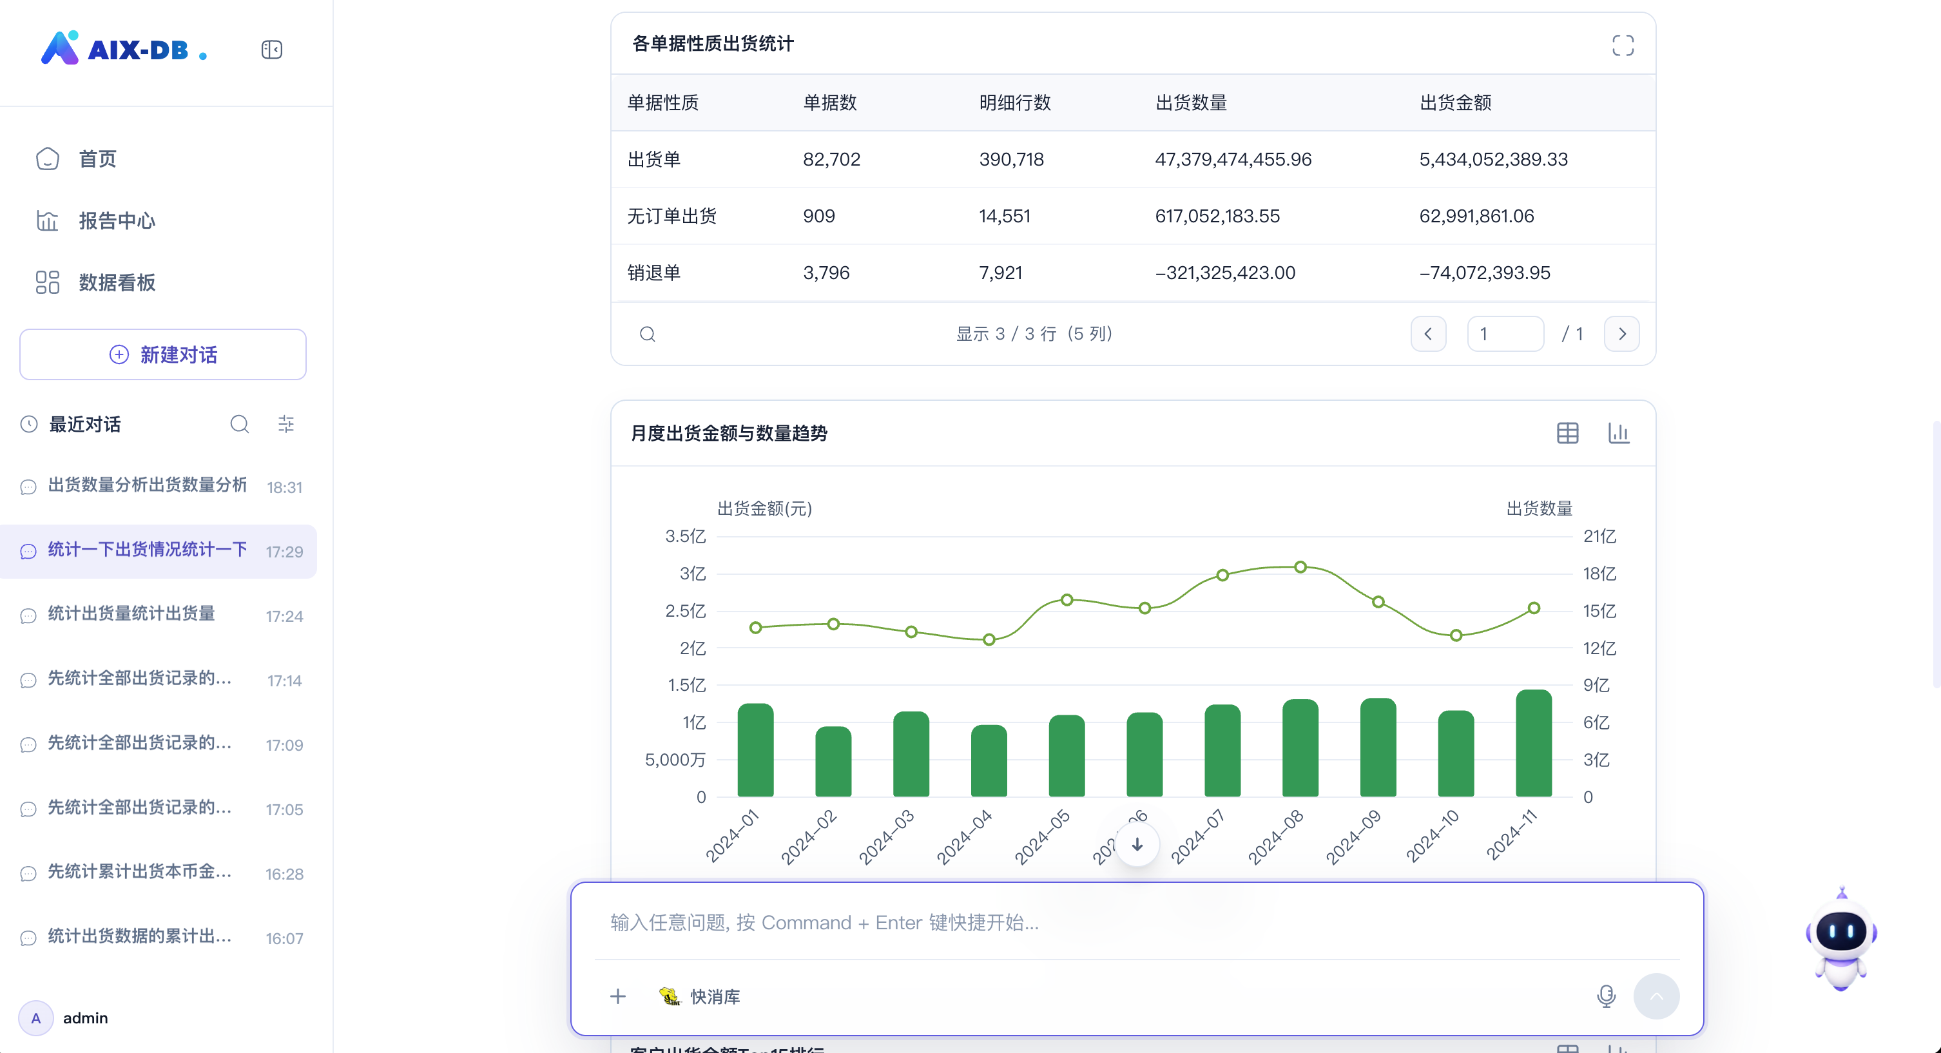The height and width of the screenshot is (1053, 1941).
Task: Collapse the sidebar with the panel icon
Action: (271, 50)
